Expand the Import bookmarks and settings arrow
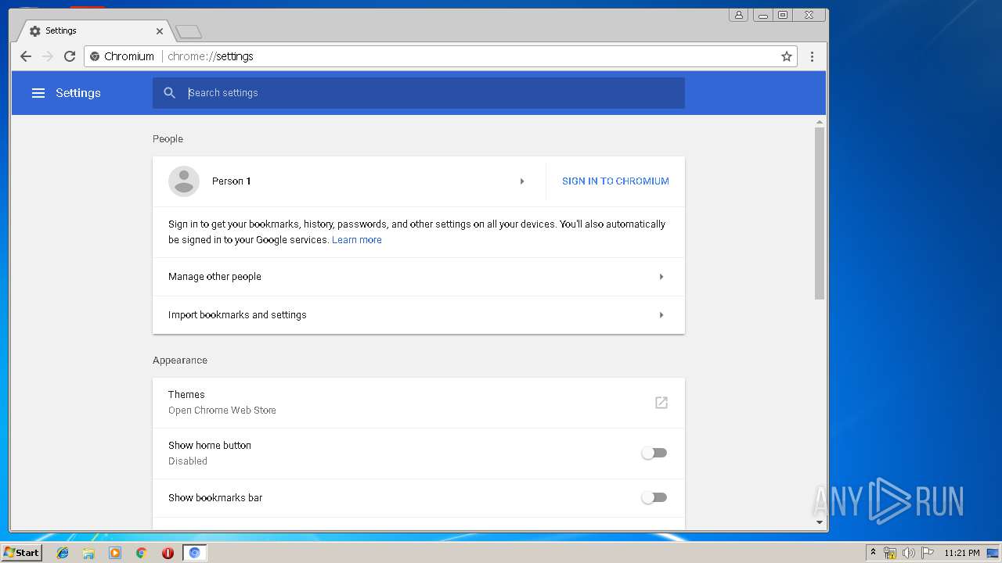 click(x=661, y=315)
